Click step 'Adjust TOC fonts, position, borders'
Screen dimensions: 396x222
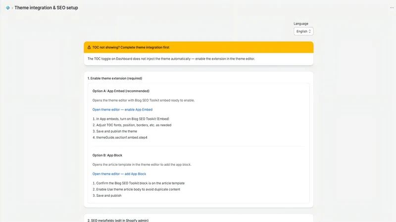[x=132, y=125]
